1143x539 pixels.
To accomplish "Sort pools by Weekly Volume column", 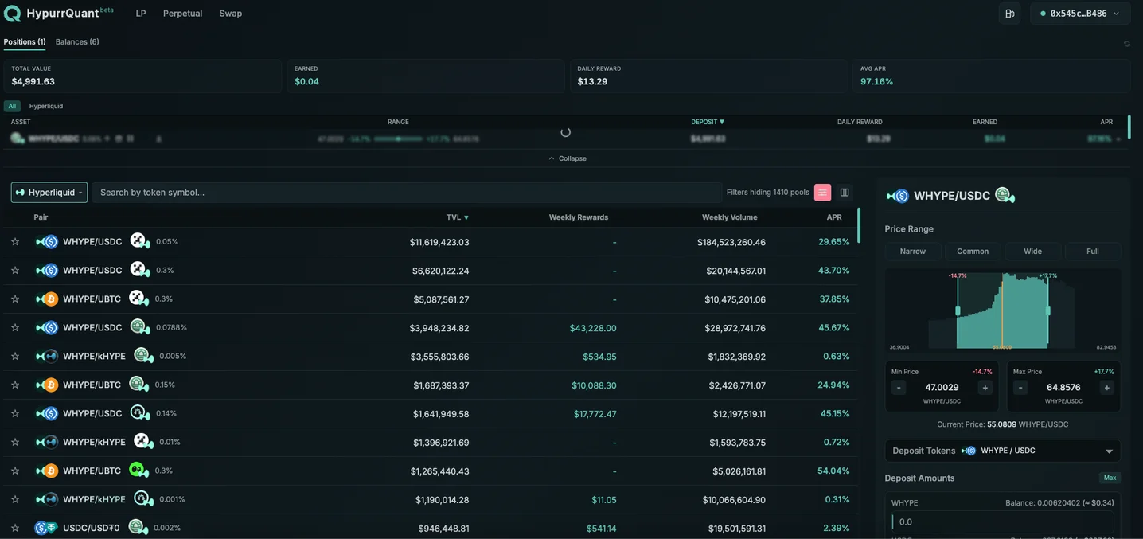I will (x=729, y=217).
